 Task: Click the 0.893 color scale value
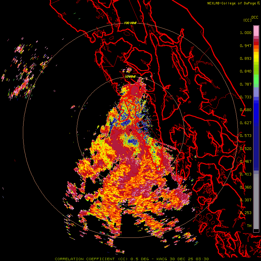tap(246, 58)
